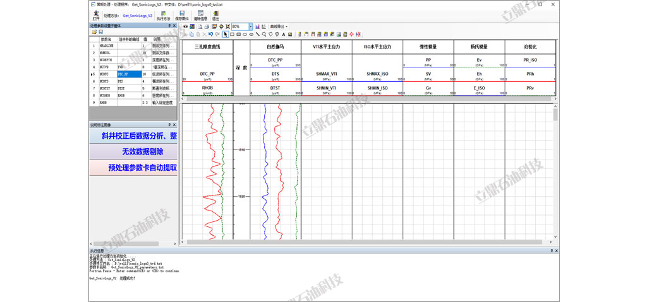
Task: Click the save disk icon in parameter panel
Action: pyautogui.click(x=100, y=32)
